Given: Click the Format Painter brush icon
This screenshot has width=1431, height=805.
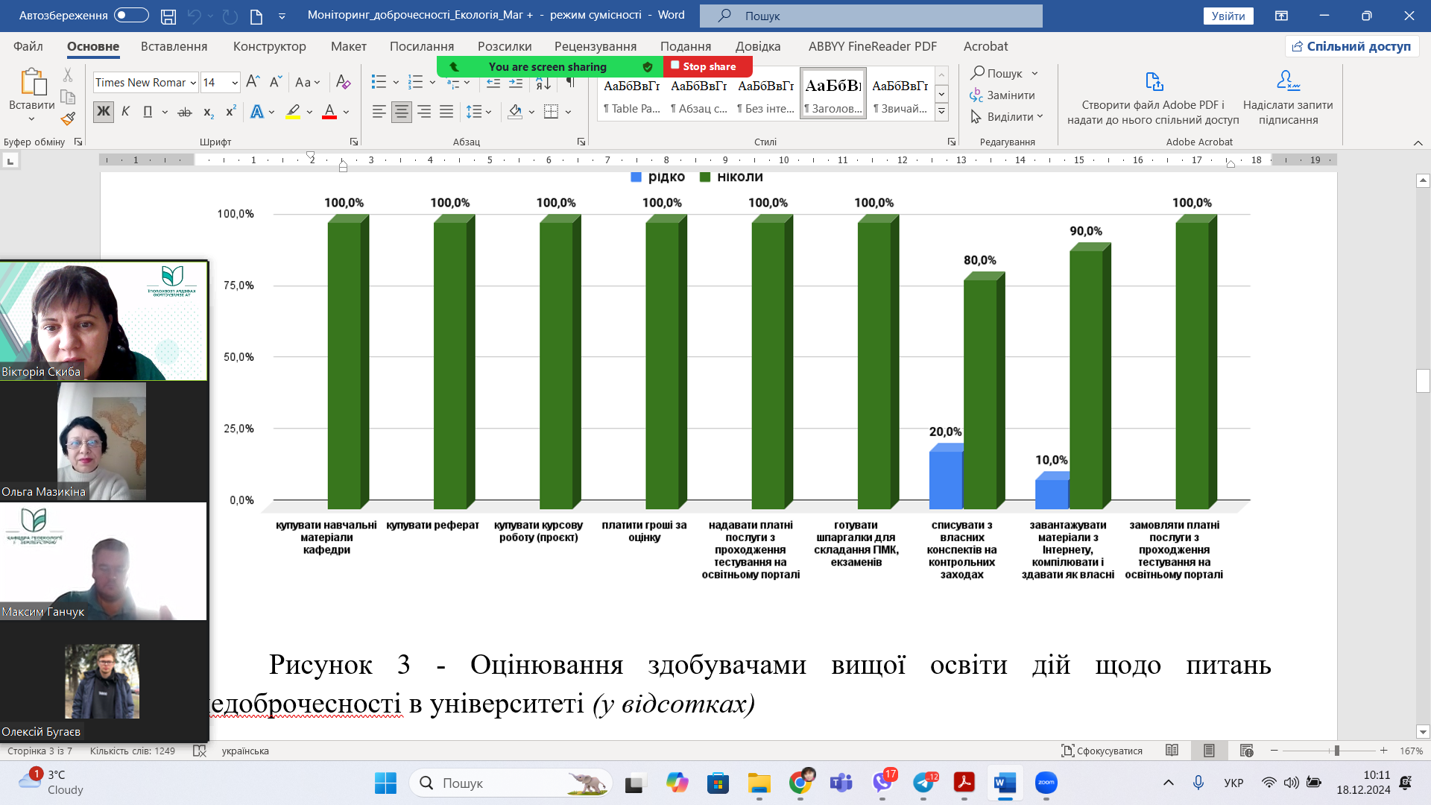Looking at the screenshot, I should coord(68,119).
